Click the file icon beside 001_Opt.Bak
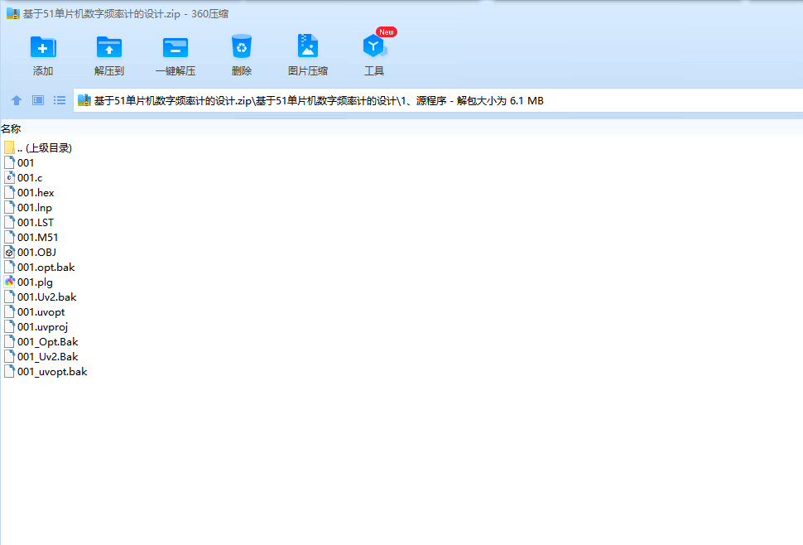803x545 pixels. tap(9, 341)
